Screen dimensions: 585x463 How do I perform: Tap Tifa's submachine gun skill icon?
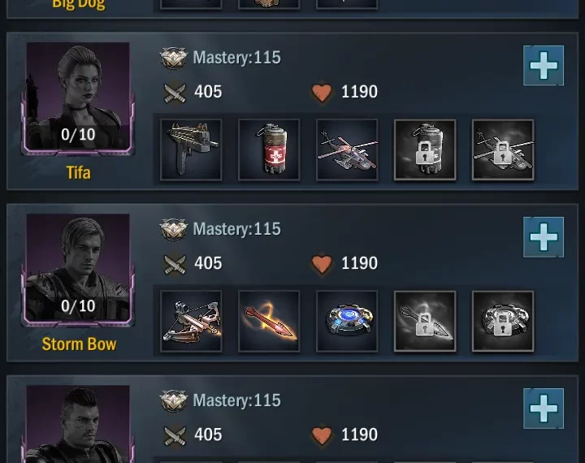[x=191, y=149]
